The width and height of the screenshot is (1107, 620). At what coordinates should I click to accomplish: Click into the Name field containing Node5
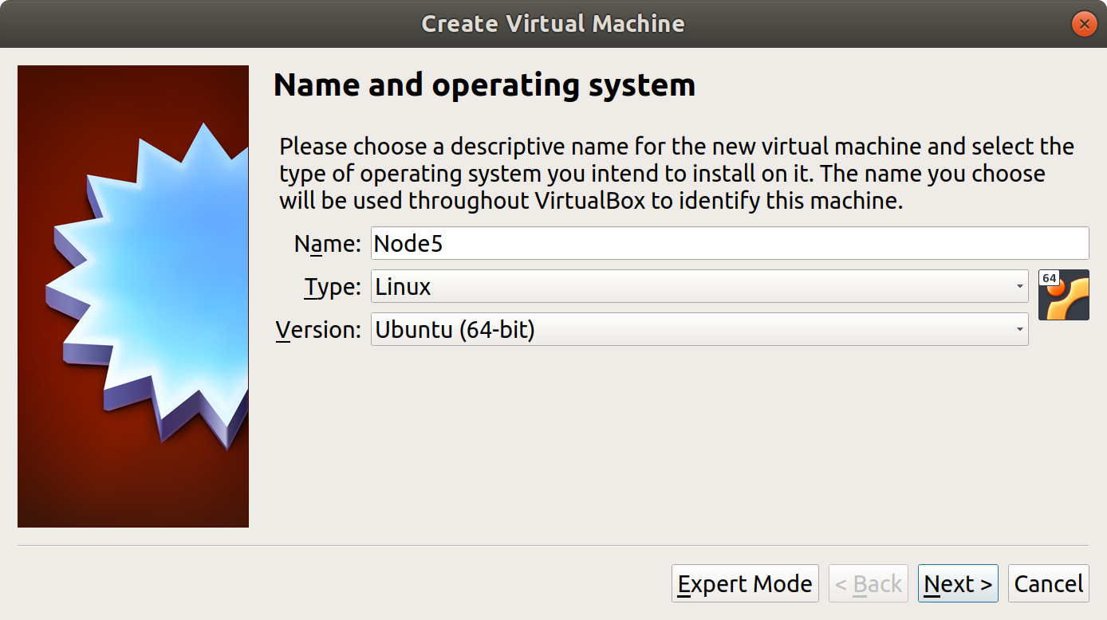729,243
